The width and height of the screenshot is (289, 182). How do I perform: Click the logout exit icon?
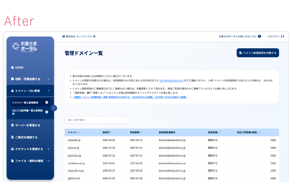tap(283, 37)
